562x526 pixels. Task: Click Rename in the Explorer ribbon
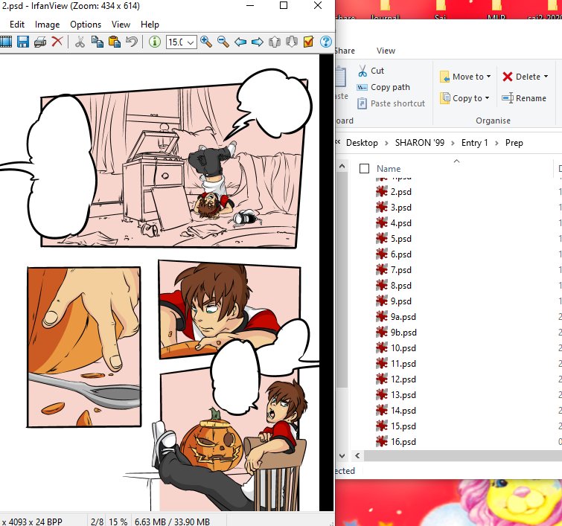(524, 98)
